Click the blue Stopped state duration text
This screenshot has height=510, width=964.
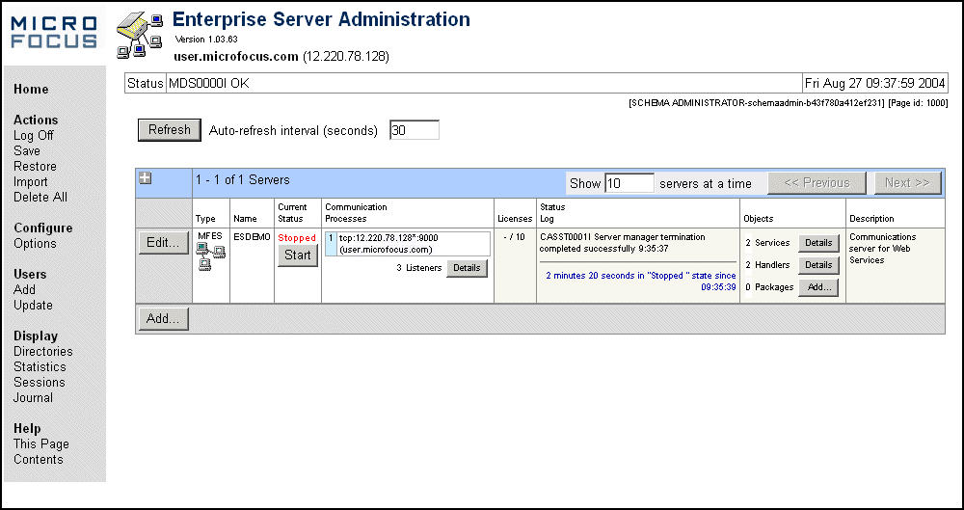pyautogui.click(x=641, y=282)
